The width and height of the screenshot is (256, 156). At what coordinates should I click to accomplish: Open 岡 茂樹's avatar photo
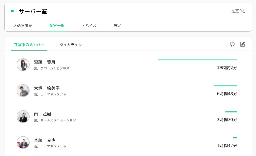coord(23,117)
